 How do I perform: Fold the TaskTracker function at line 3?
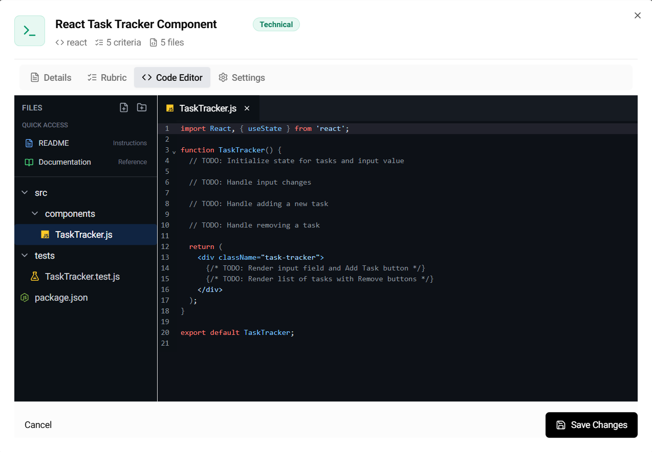click(174, 151)
